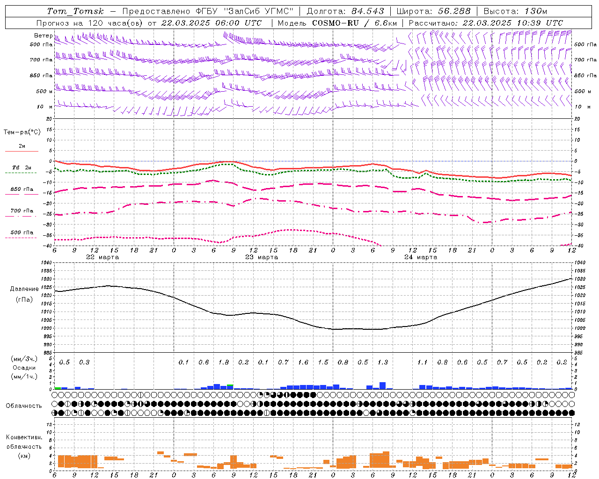599x479 pixels.
Task: Click the 1.5 precipitation total value
Action: [x=323, y=363]
